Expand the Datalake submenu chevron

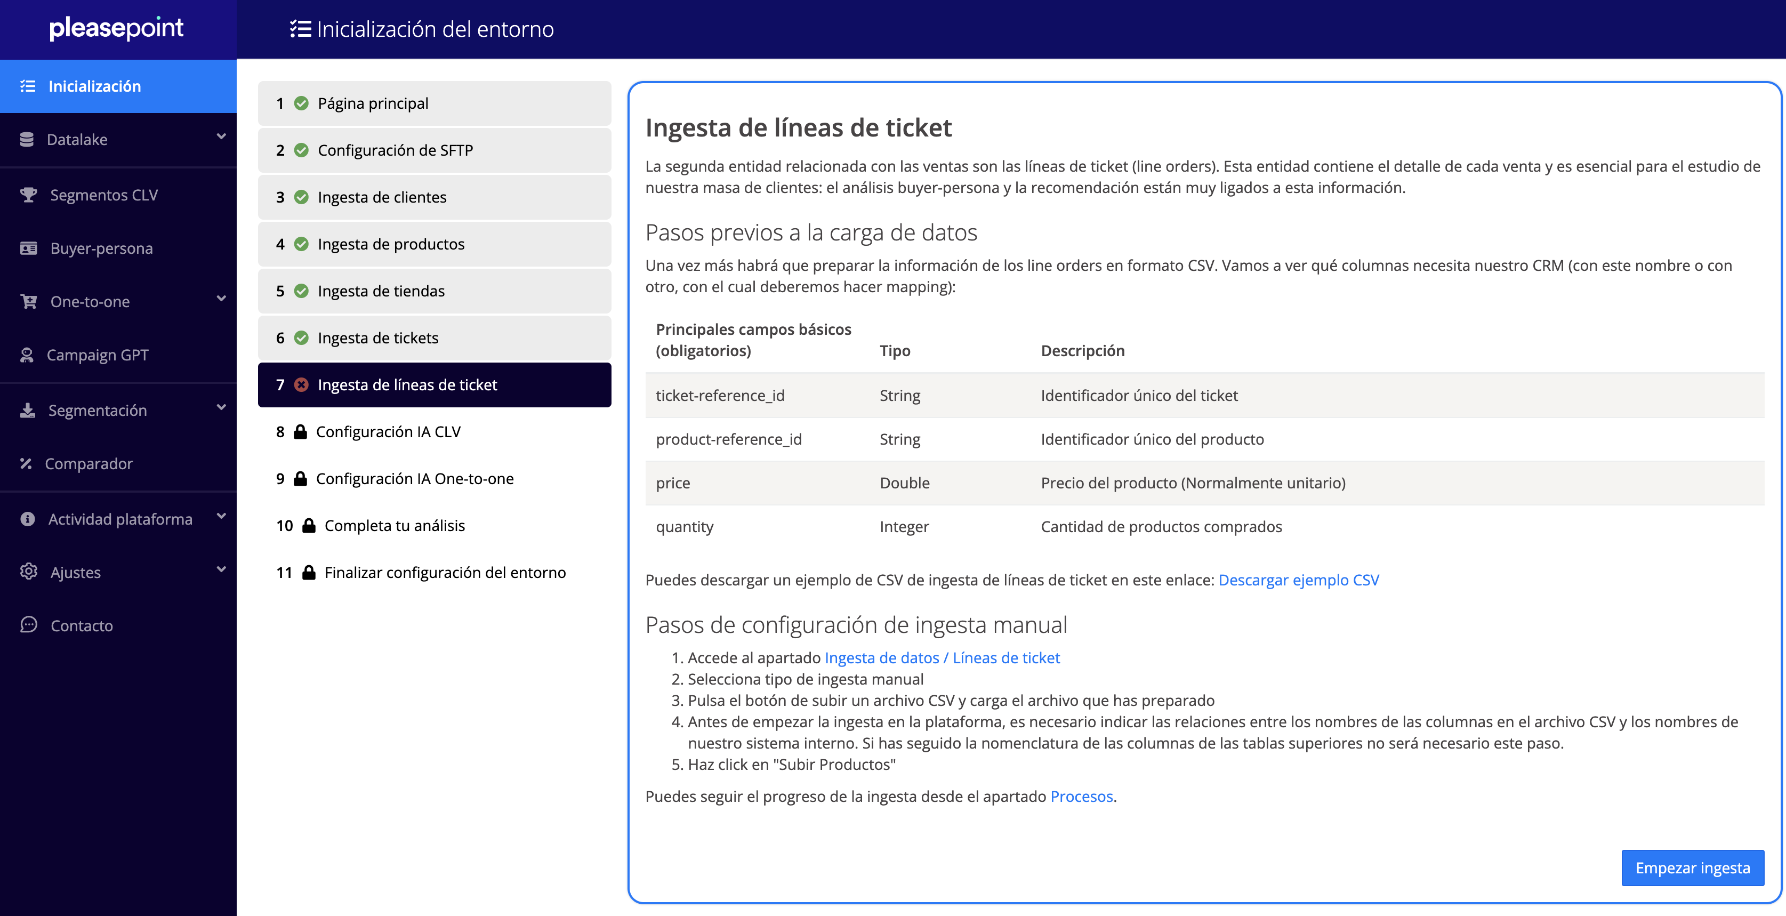(221, 136)
